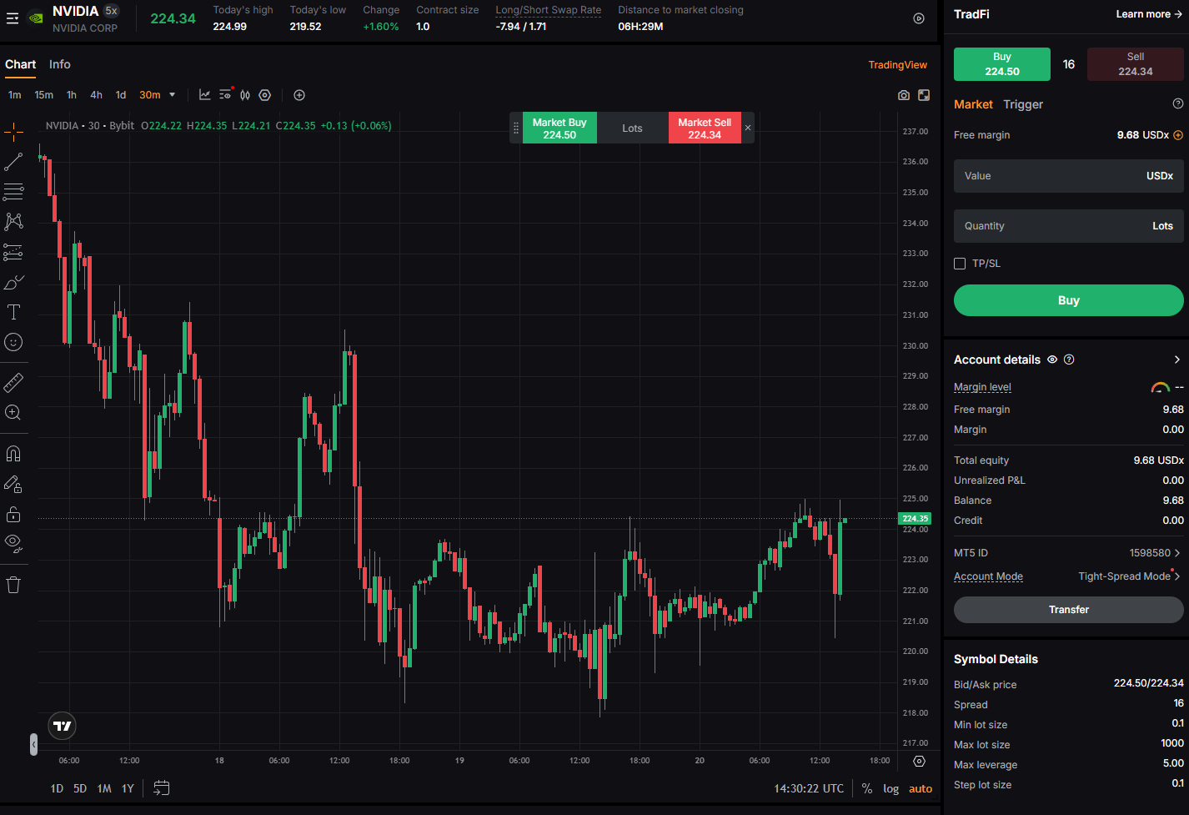Open the emoji sticker tool
1189x815 pixels.
pos(13,342)
